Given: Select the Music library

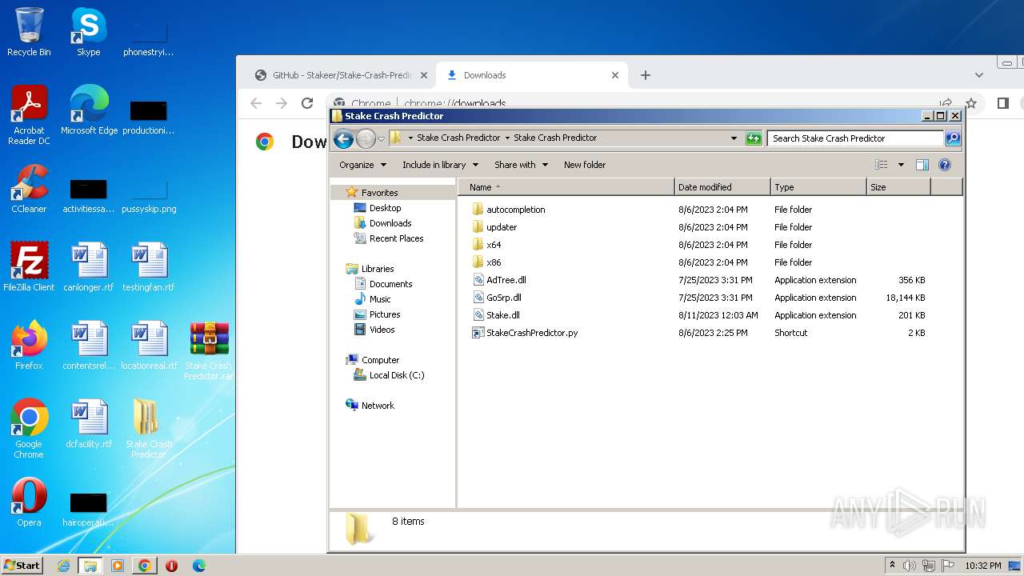Looking at the screenshot, I should (x=380, y=299).
